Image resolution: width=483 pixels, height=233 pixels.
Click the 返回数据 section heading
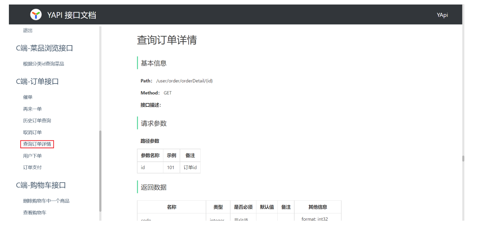[154, 187]
